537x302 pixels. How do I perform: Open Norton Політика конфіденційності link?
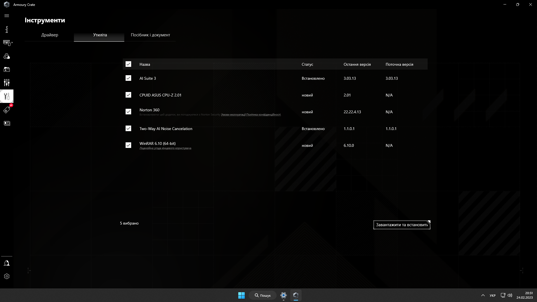tap(263, 115)
